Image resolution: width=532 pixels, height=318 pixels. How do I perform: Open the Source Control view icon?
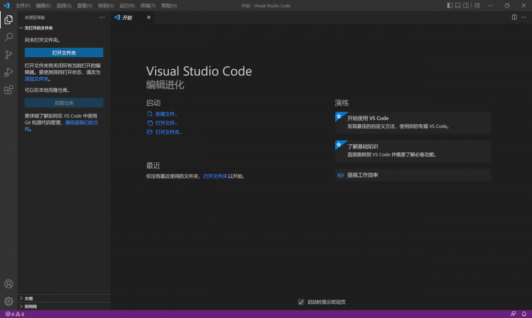tap(9, 55)
